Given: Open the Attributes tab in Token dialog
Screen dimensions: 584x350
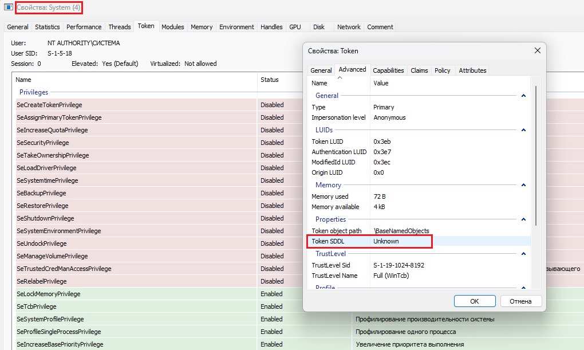Looking at the screenshot, I should point(472,70).
